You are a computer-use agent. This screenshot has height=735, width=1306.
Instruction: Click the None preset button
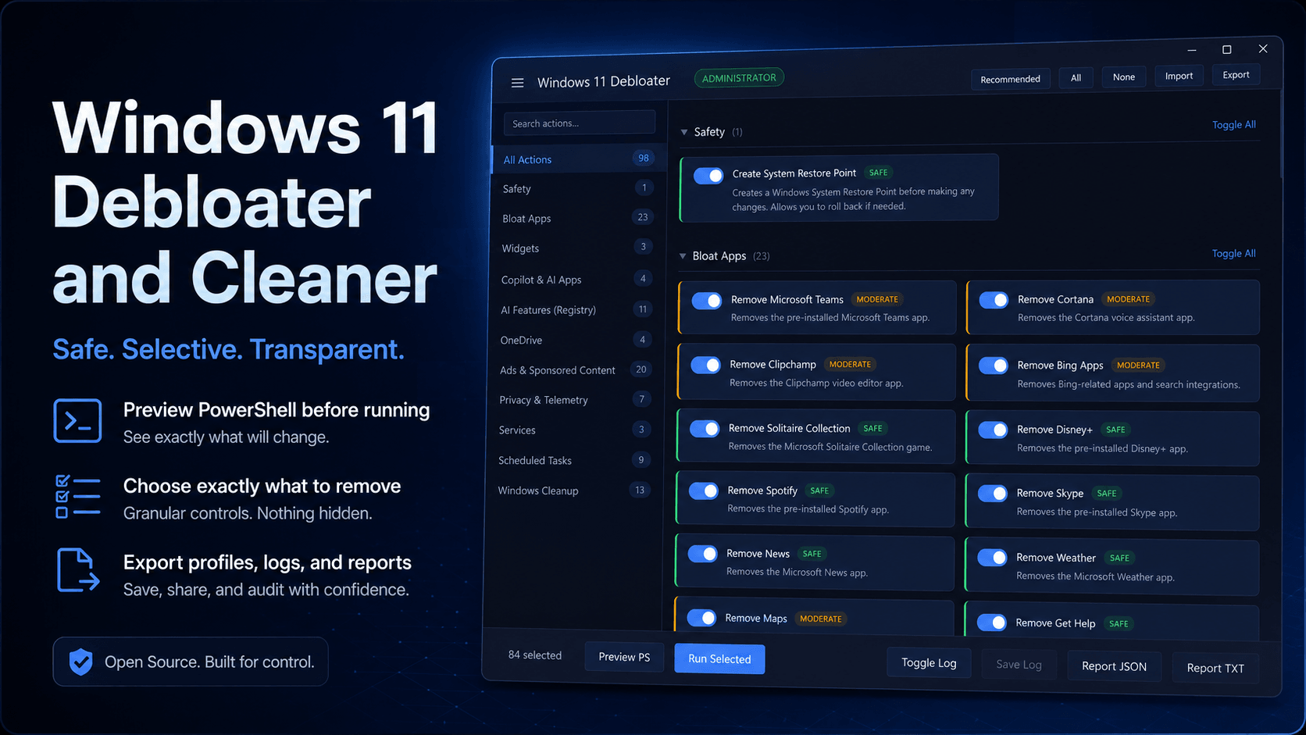click(1123, 77)
